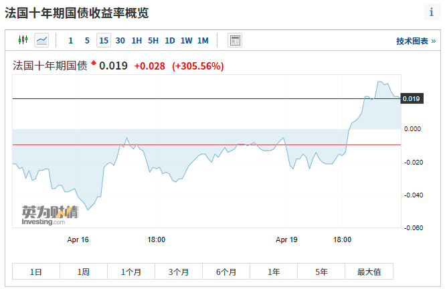Choose the 30-minute interval
This screenshot has width=445, height=289.
pyautogui.click(x=120, y=40)
